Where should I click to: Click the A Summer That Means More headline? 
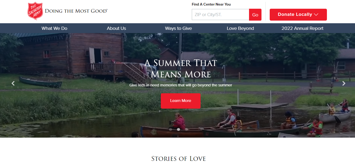tap(181, 69)
